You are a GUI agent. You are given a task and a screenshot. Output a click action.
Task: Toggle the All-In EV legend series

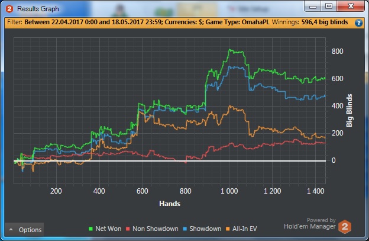241,229
